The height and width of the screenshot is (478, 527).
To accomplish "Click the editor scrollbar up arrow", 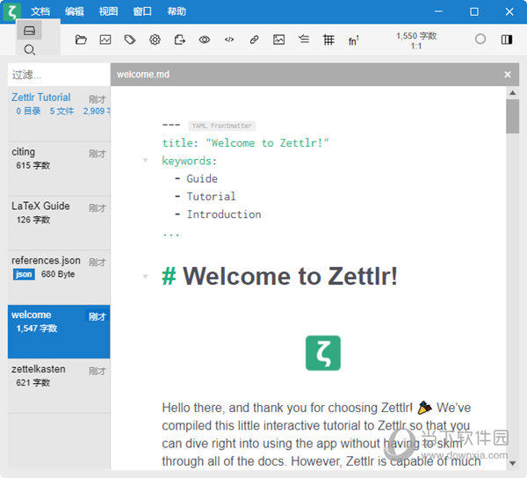I will 513,93.
